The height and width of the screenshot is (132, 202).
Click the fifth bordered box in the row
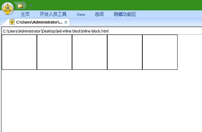click(160, 52)
